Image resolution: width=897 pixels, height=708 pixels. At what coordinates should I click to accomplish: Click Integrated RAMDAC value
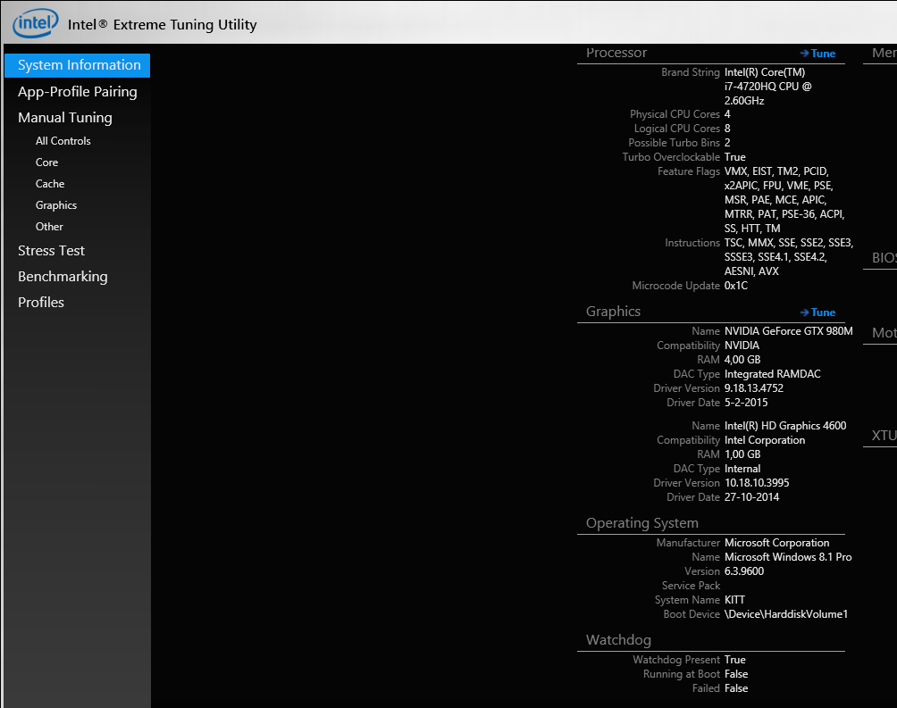coord(772,374)
